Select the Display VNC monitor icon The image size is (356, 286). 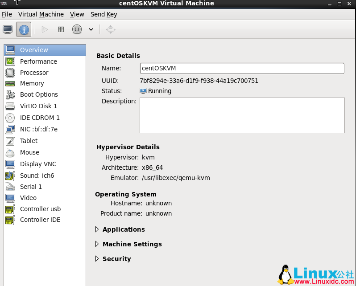[x=10, y=164]
